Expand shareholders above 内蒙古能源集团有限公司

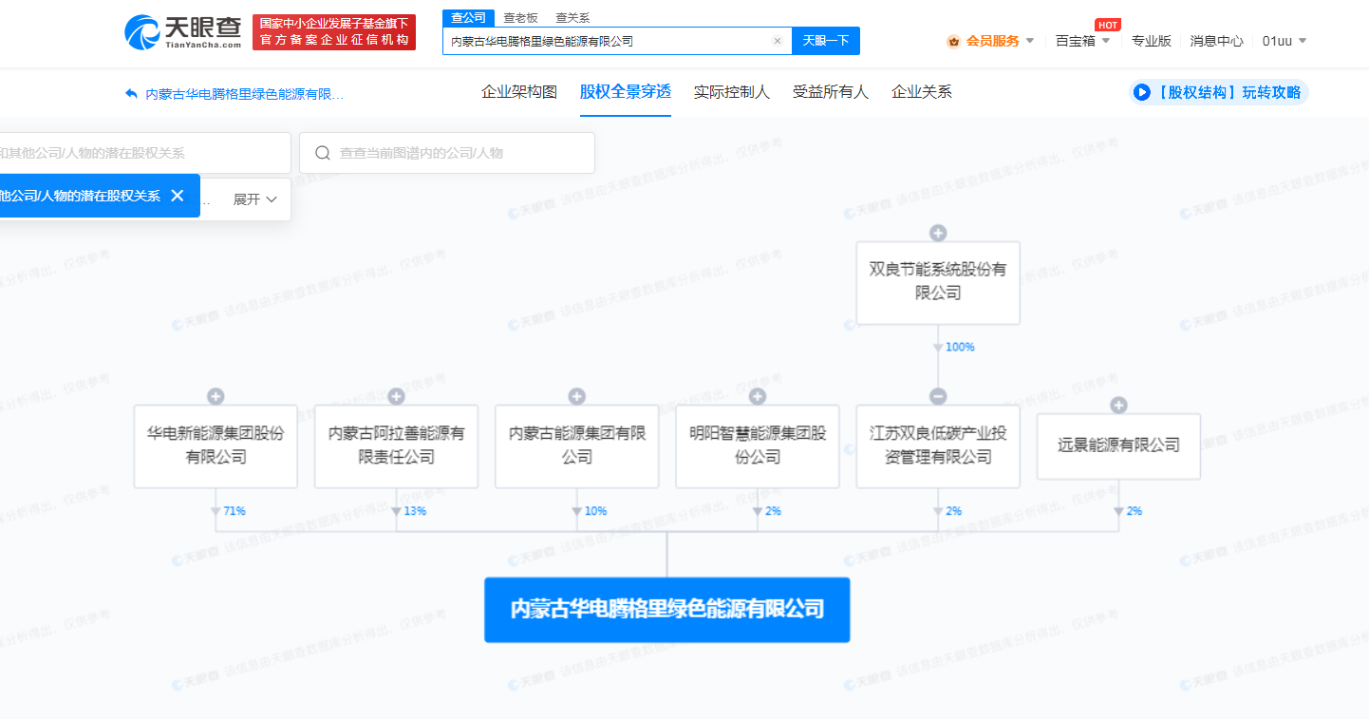click(x=576, y=397)
